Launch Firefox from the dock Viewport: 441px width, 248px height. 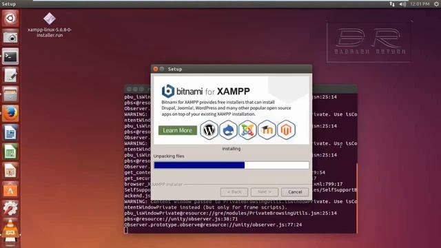click(x=10, y=114)
